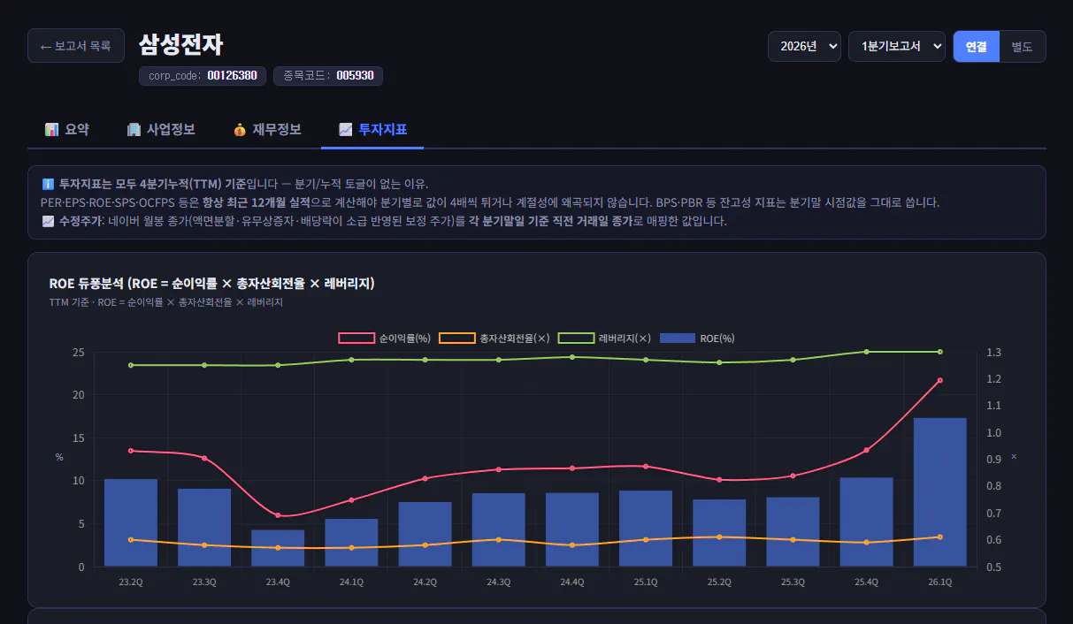Screen dimensions: 1073x624
Task: Click the info icon in notice box
Action: pos(48,184)
